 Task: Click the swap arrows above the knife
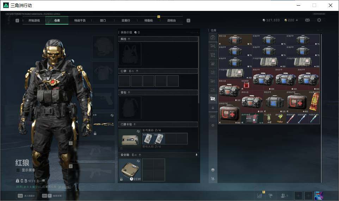tap(112, 115)
